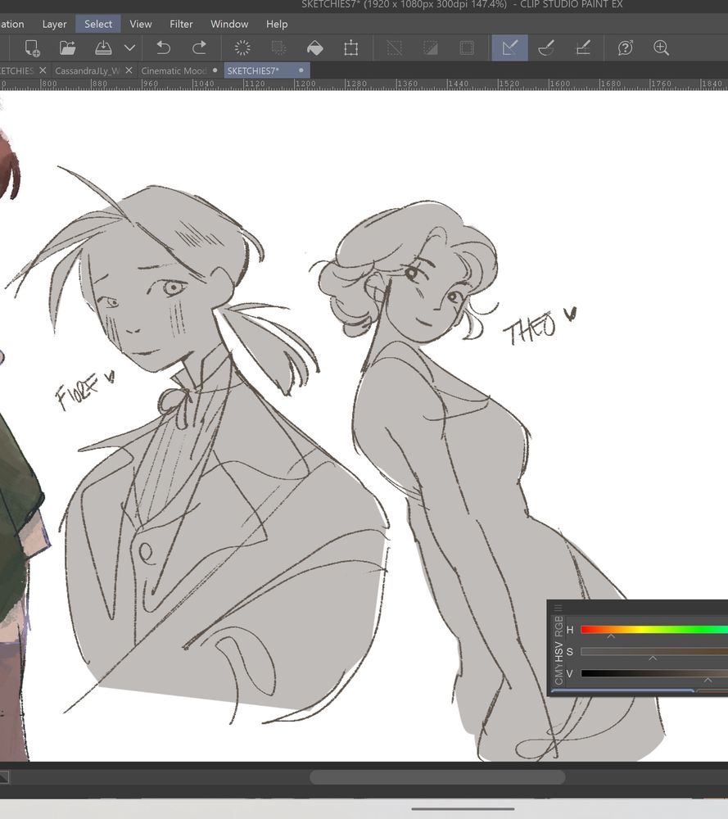
Task: Click the unsaved dot on Cinematic Mood tab
Action: (x=215, y=70)
